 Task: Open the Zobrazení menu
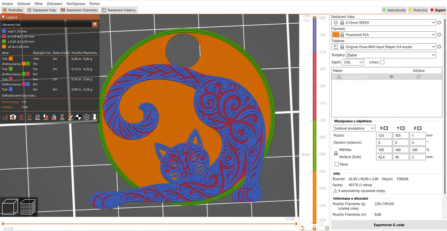pyautogui.click(x=55, y=3)
